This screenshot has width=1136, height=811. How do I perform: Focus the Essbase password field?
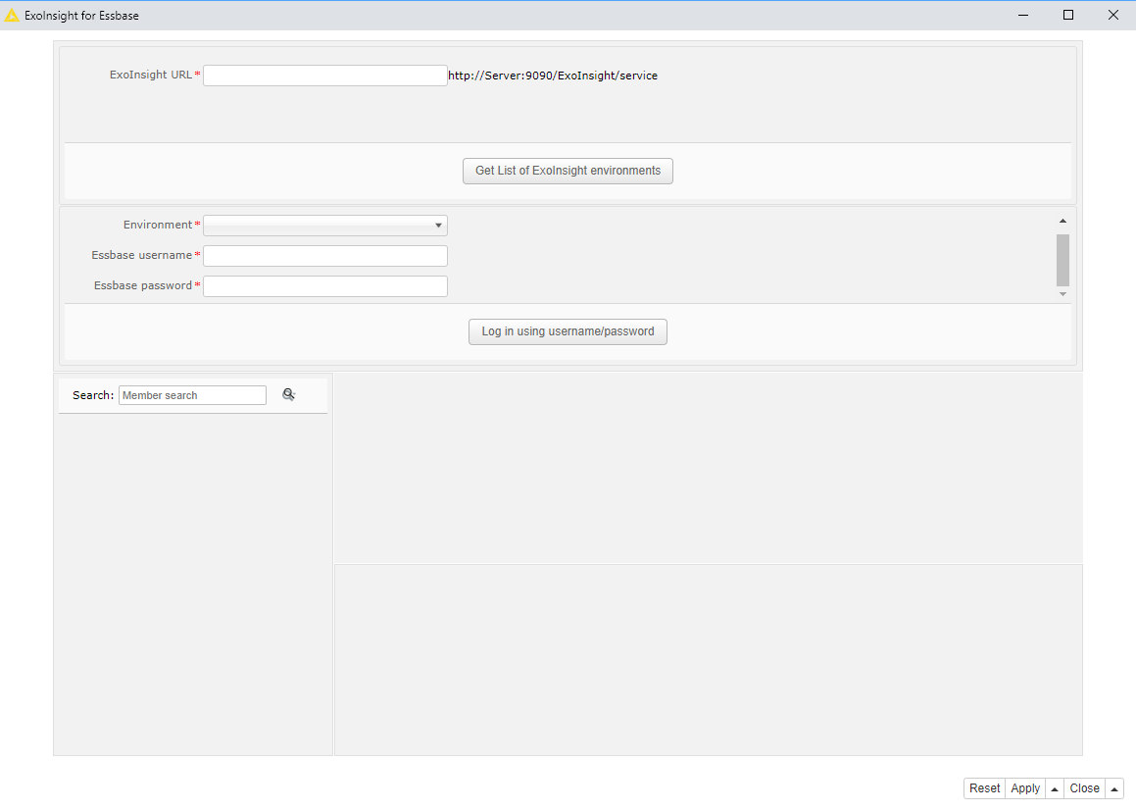325,286
